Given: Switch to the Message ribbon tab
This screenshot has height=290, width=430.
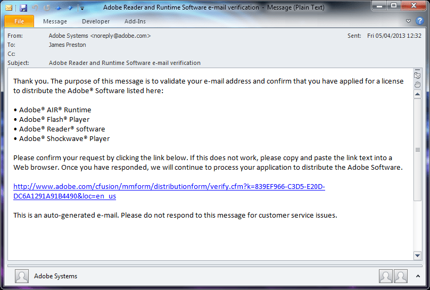Looking at the screenshot, I should tap(55, 21).
